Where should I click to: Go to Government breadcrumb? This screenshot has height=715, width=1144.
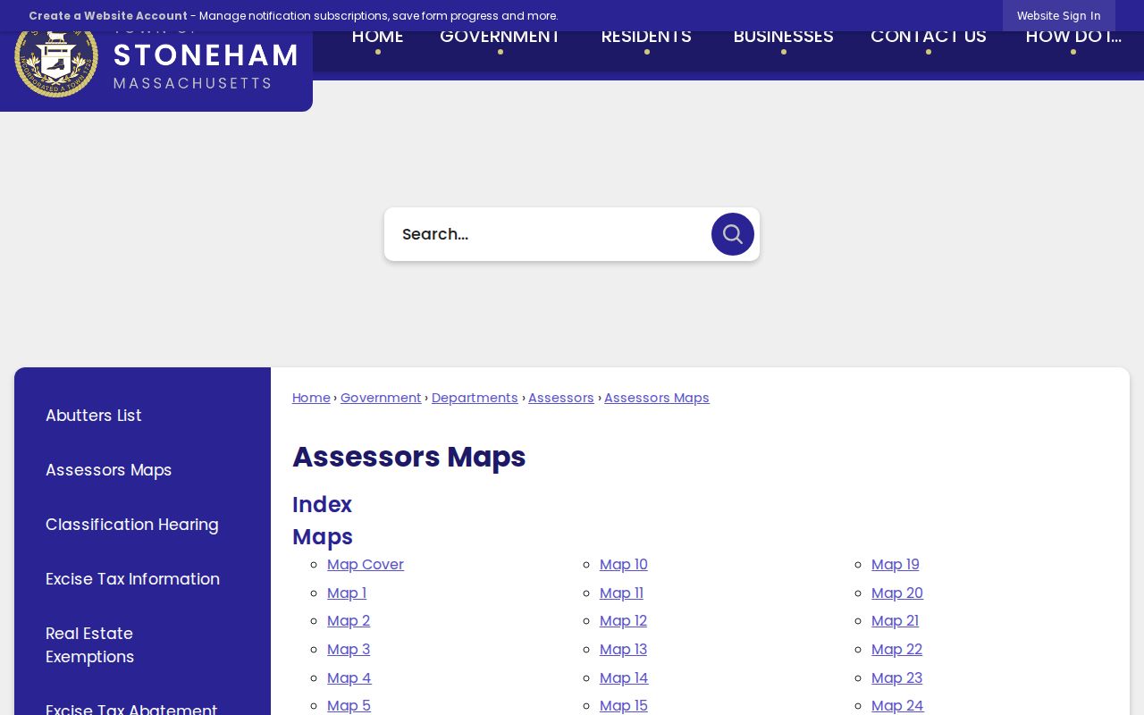coord(381,398)
